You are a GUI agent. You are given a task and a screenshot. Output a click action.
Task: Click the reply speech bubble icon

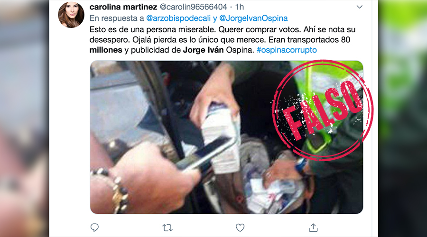pyautogui.click(x=94, y=228)
